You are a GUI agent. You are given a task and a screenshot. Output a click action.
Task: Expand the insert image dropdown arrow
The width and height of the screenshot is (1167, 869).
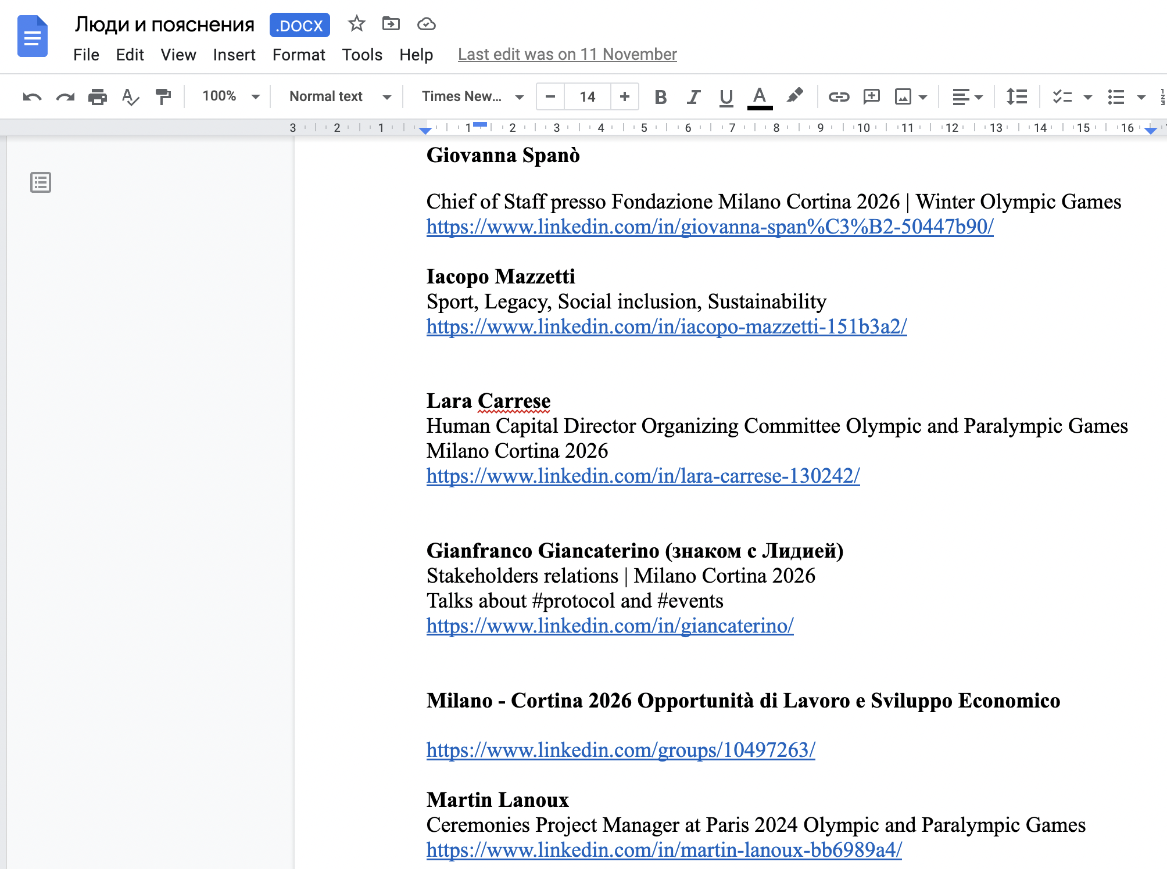[x=923, y=97]
